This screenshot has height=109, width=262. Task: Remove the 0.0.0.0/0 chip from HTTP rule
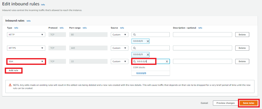tap(148, 41)
